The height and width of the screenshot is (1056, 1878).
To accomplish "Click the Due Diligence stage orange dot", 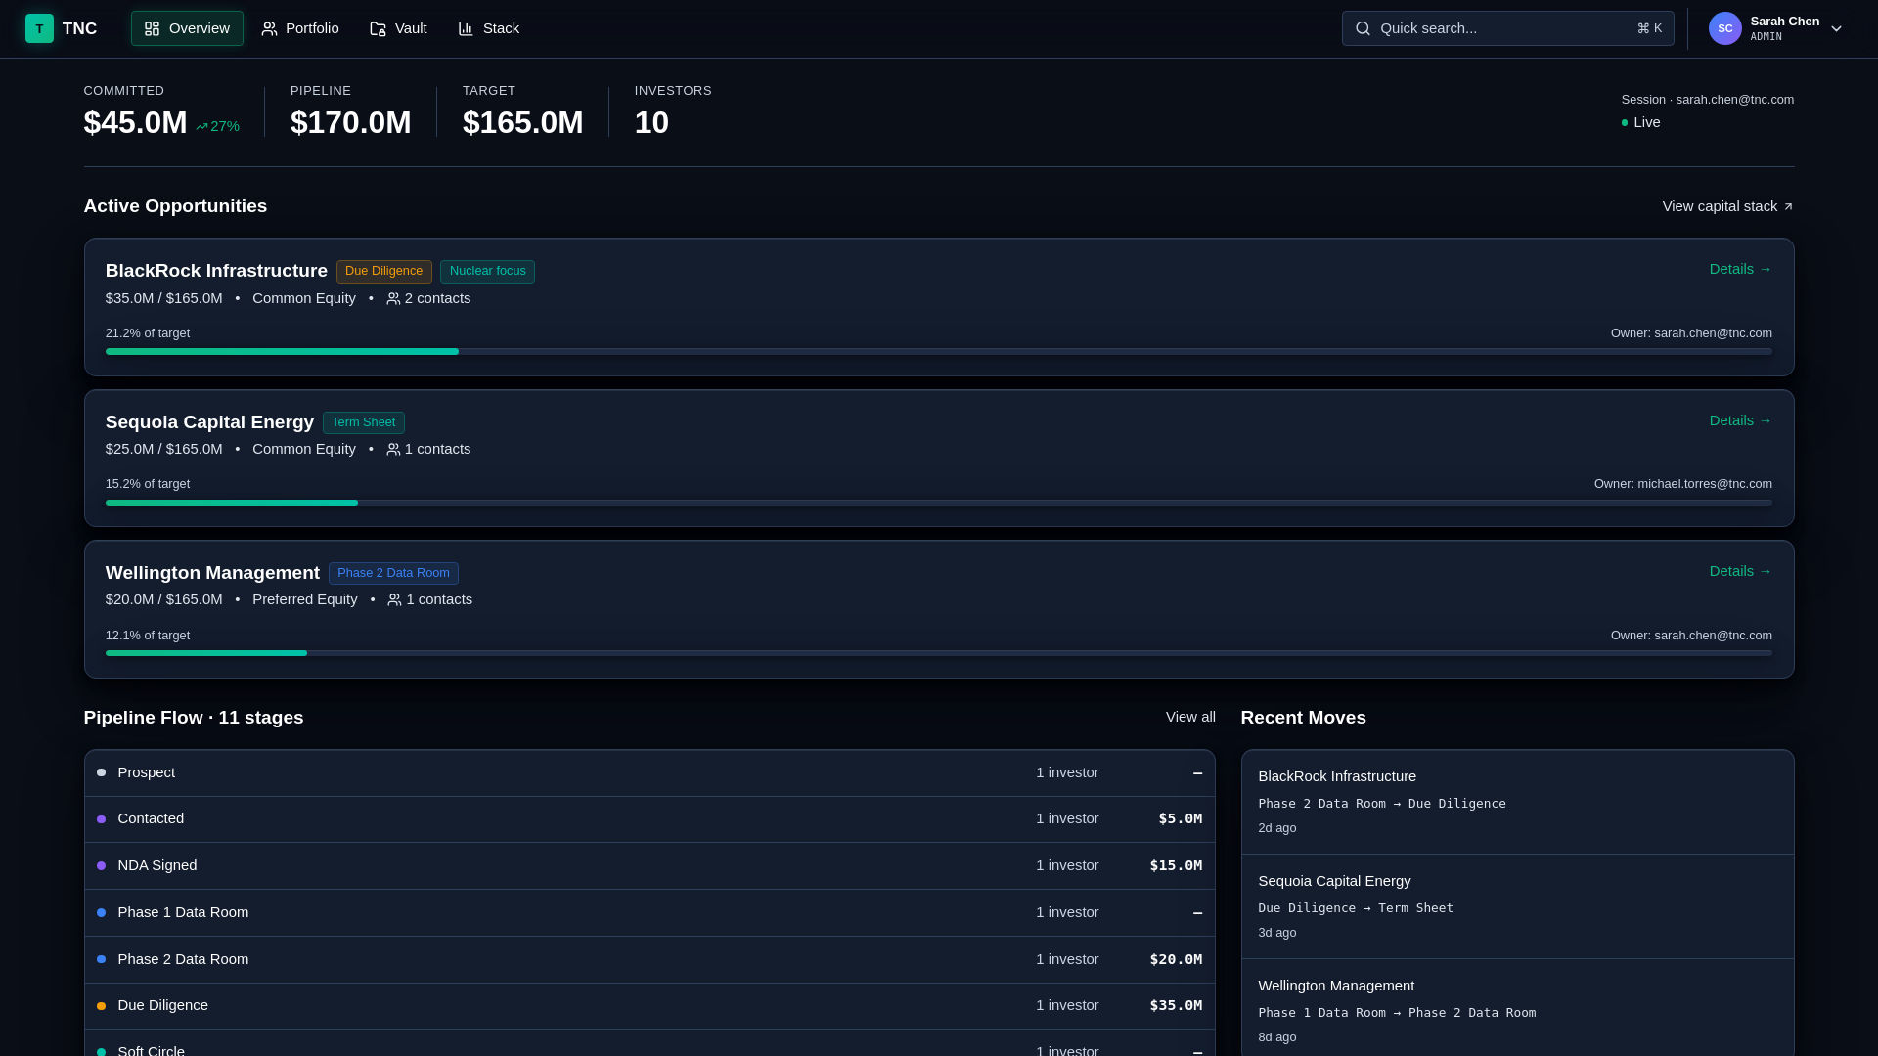I will click(x=101, y=1006).
